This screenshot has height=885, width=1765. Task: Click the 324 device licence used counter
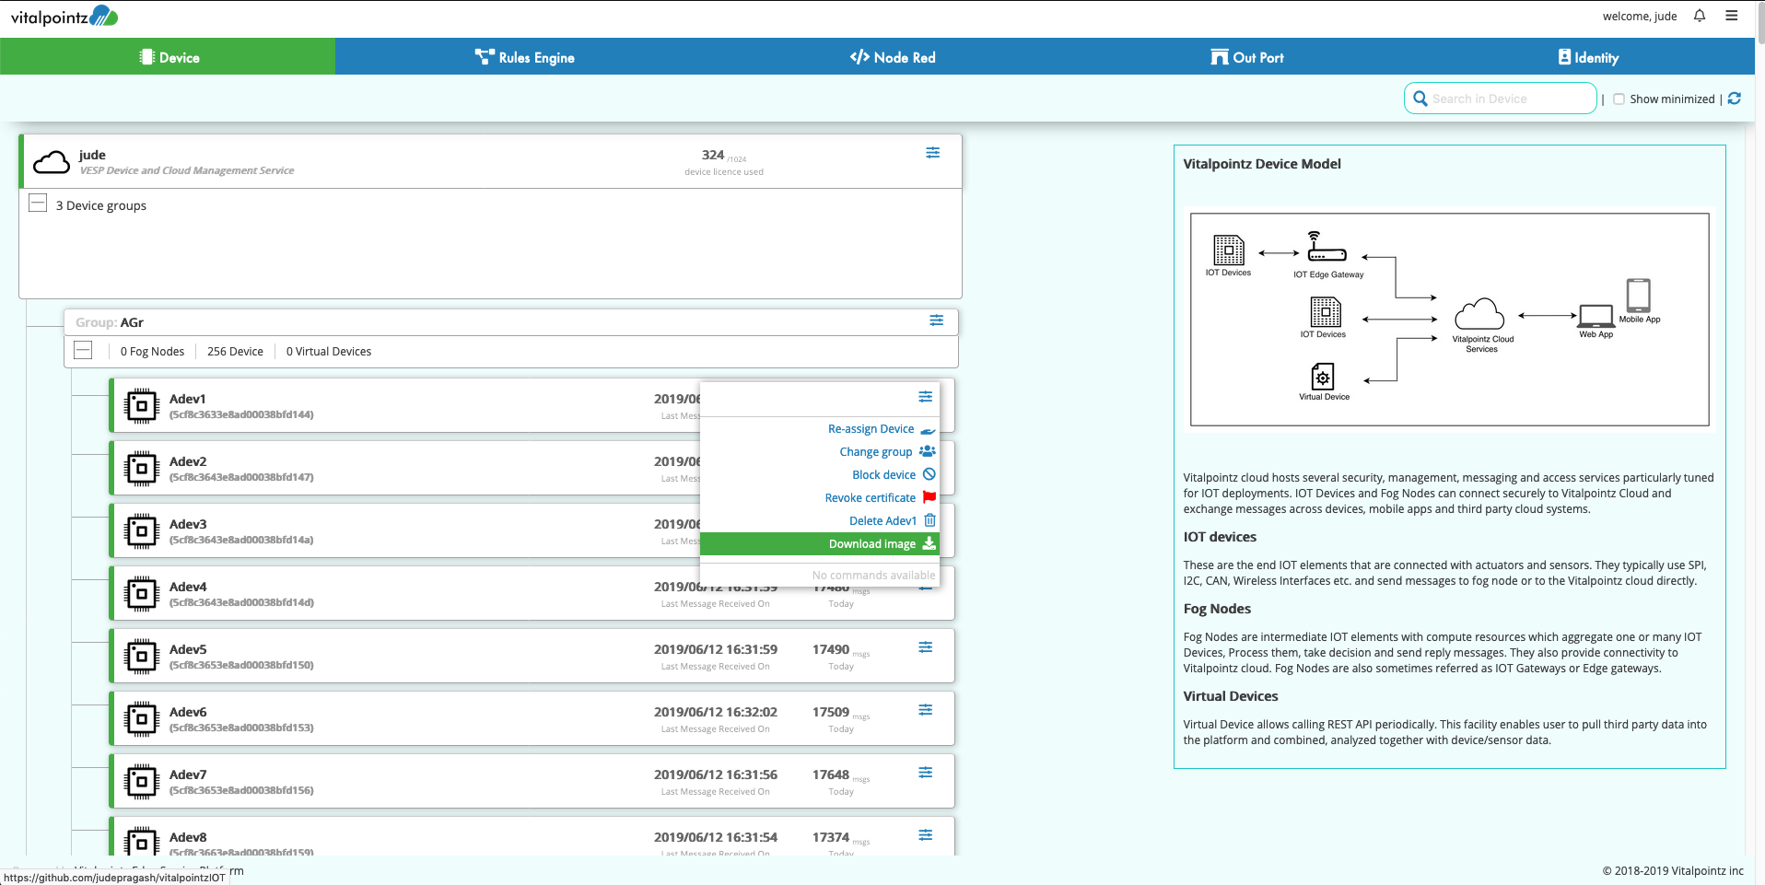coord(724,162)
